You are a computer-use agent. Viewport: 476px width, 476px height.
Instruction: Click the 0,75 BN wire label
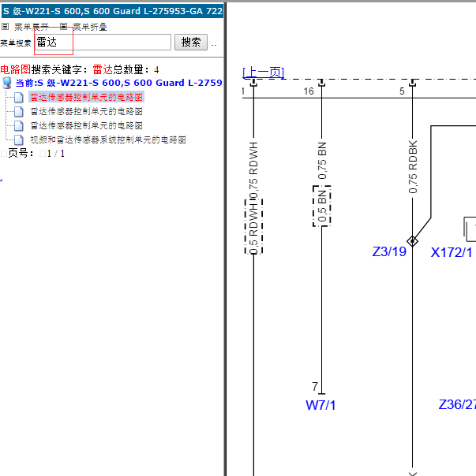click(x=322, y=161)
